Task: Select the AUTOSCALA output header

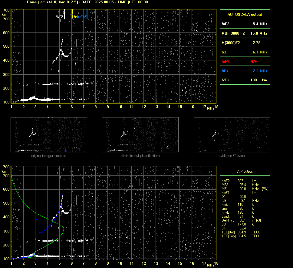Action: (x=245, y=15)
